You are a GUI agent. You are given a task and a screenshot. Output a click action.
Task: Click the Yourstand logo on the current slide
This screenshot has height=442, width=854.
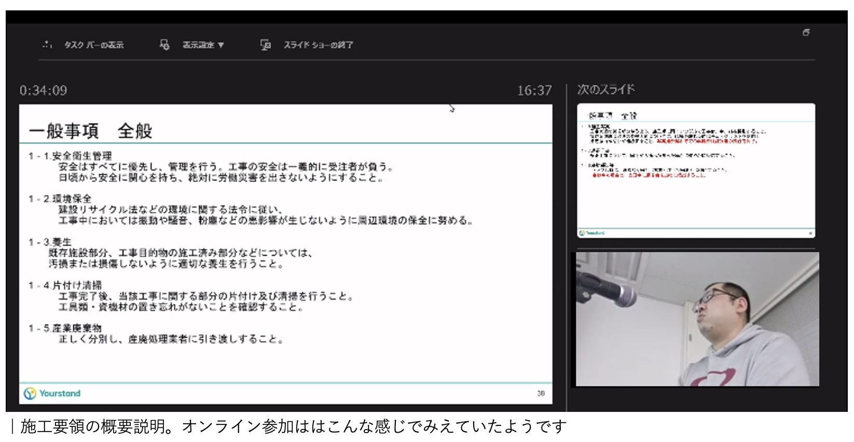(x=52, y=393)
